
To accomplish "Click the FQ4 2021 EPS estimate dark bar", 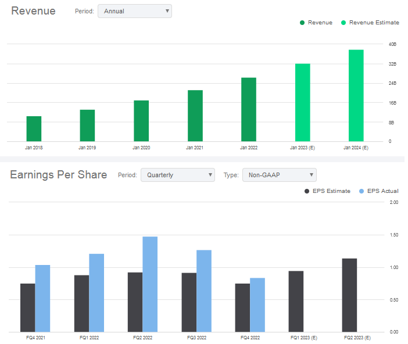I will 28,308.
